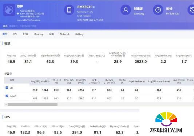Switch to the Battery tab
Screen dimensions: 194x136
point(79,34)
